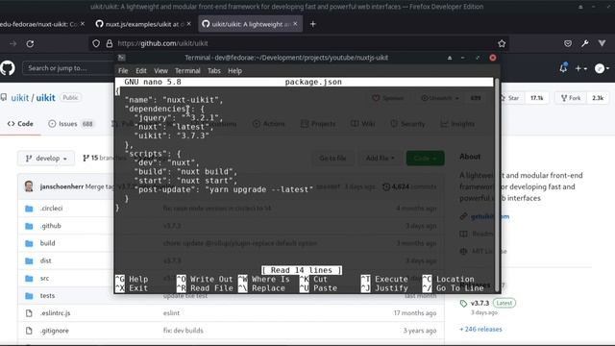Open the .eslintrc.js file
This screenshot has height=346, width=615.
(x=55, y=313)
